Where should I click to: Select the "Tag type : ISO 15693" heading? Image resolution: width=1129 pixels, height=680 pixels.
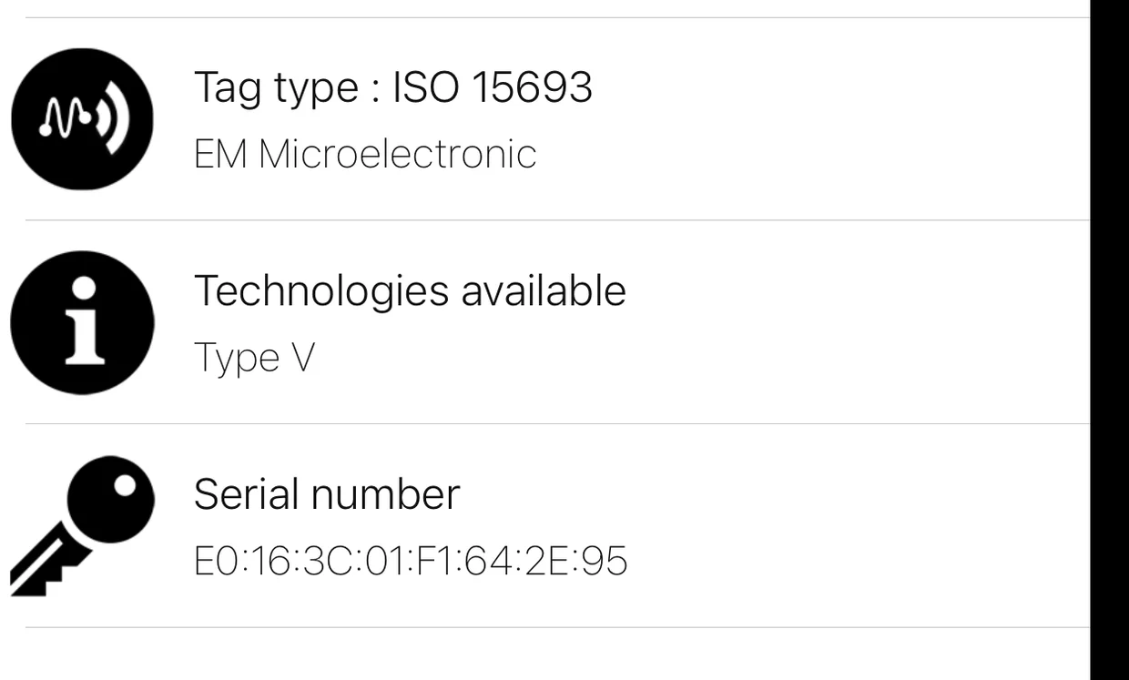click(392, 87)
